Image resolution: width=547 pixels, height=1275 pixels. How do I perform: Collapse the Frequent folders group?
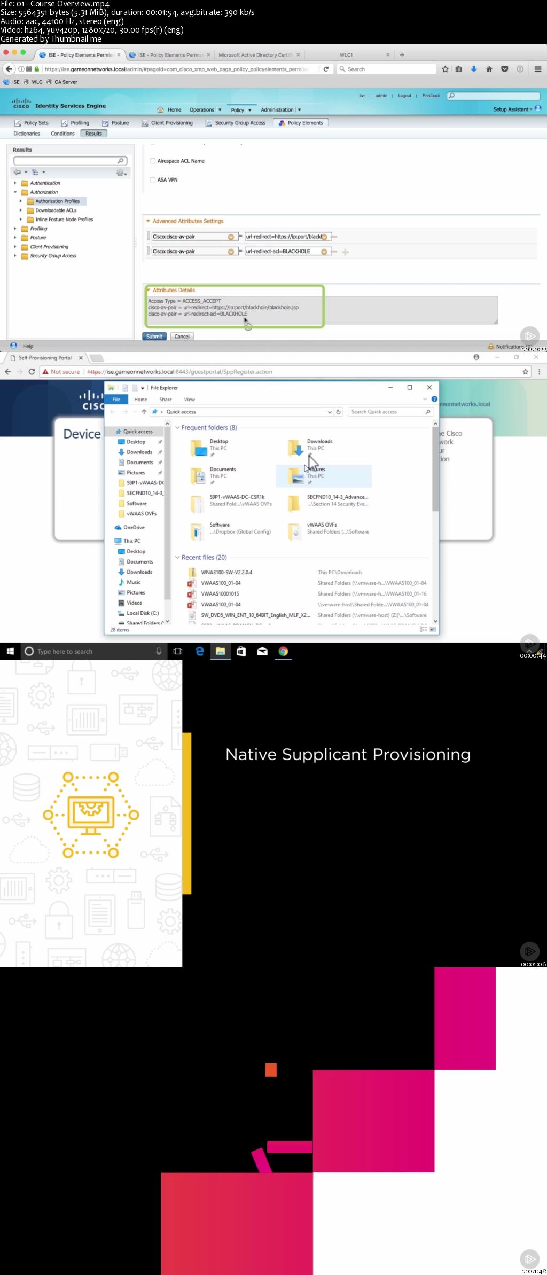(177, 428)
